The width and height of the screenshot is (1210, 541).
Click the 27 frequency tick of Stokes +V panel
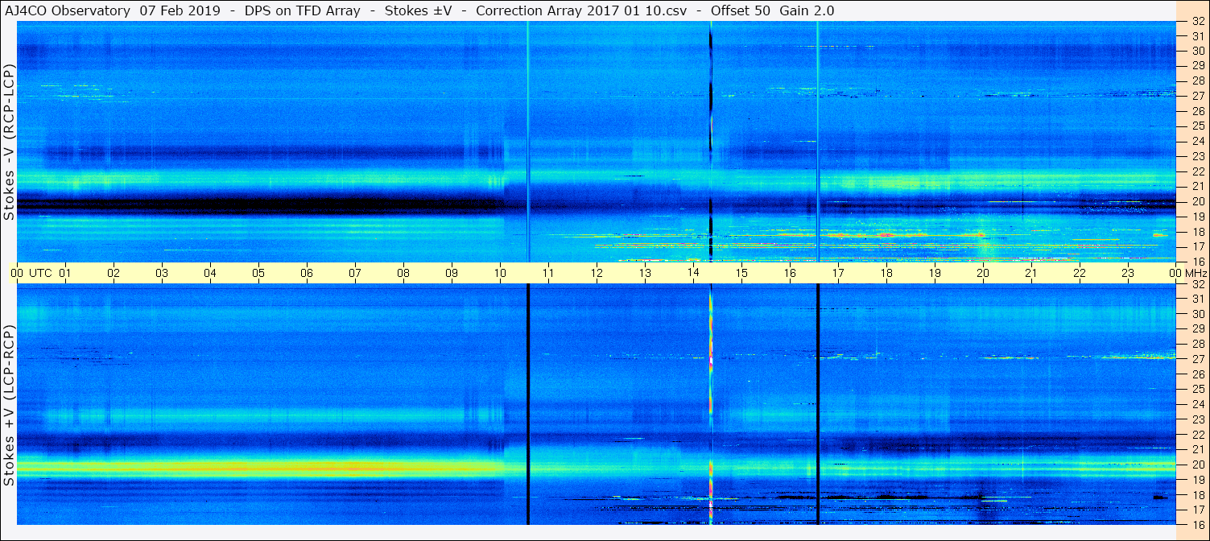click(x=1197, y=359)
